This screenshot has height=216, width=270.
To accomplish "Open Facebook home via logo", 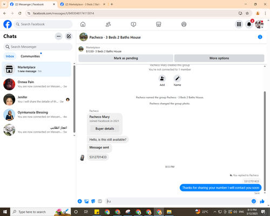I will click(8, 24).
